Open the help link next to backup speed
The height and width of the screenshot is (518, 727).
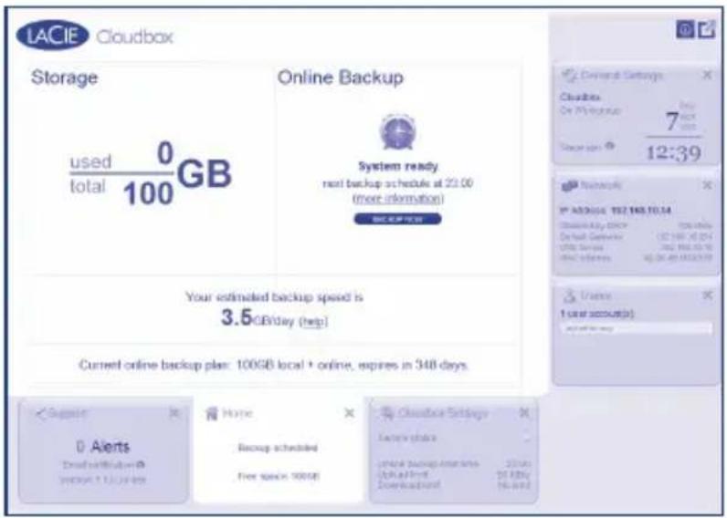(314, 321)
